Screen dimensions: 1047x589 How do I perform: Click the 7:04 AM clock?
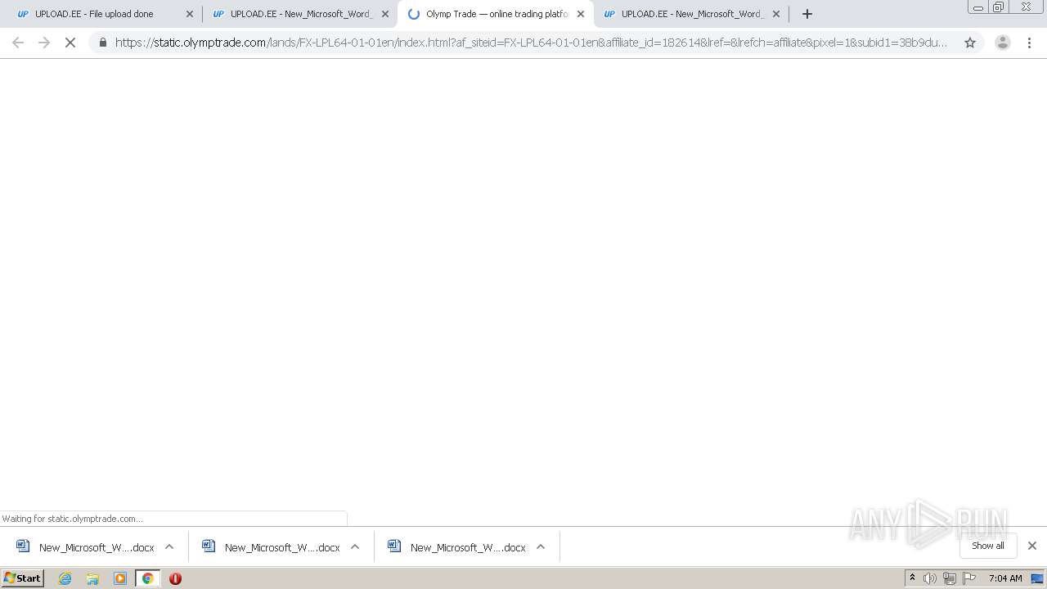coord(1005,578)
